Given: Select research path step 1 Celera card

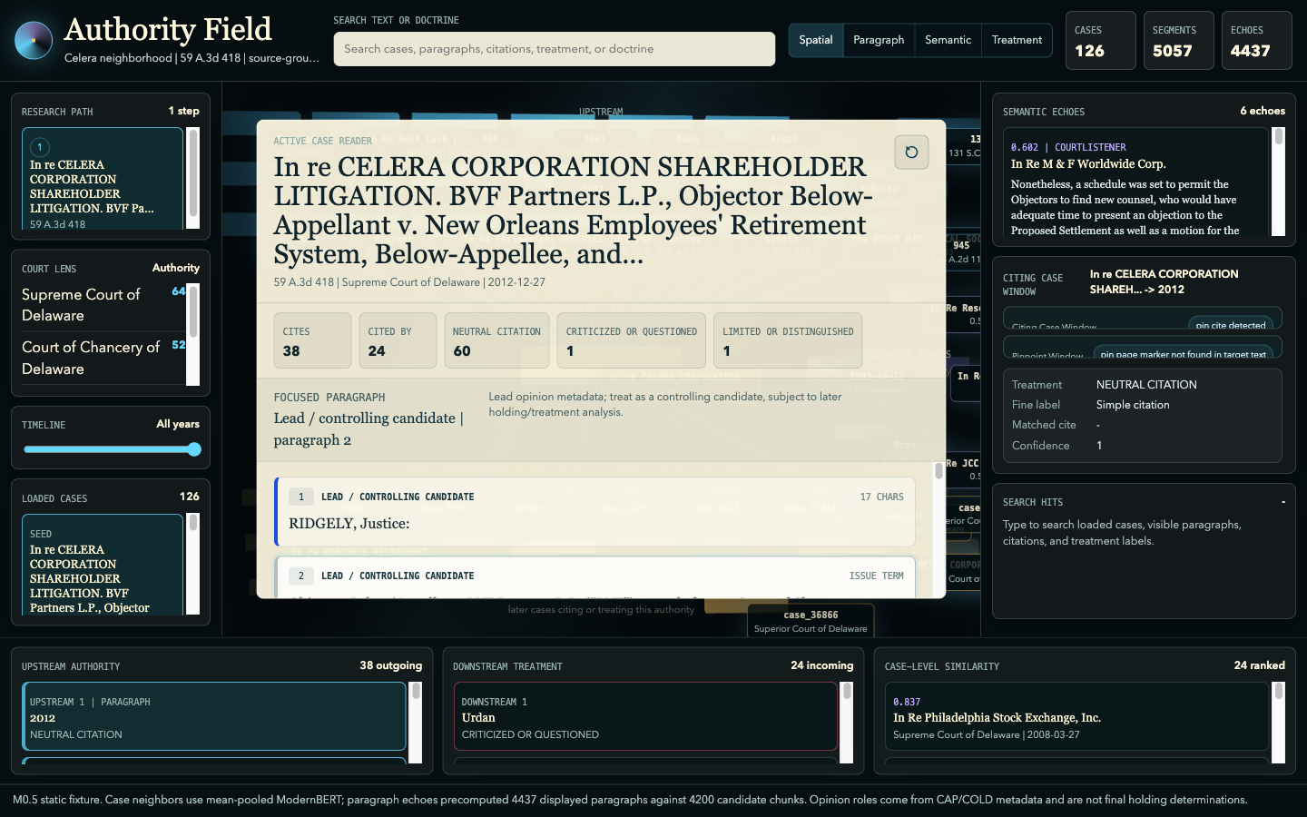Looking at the screenshot, I should coord(103,178).
